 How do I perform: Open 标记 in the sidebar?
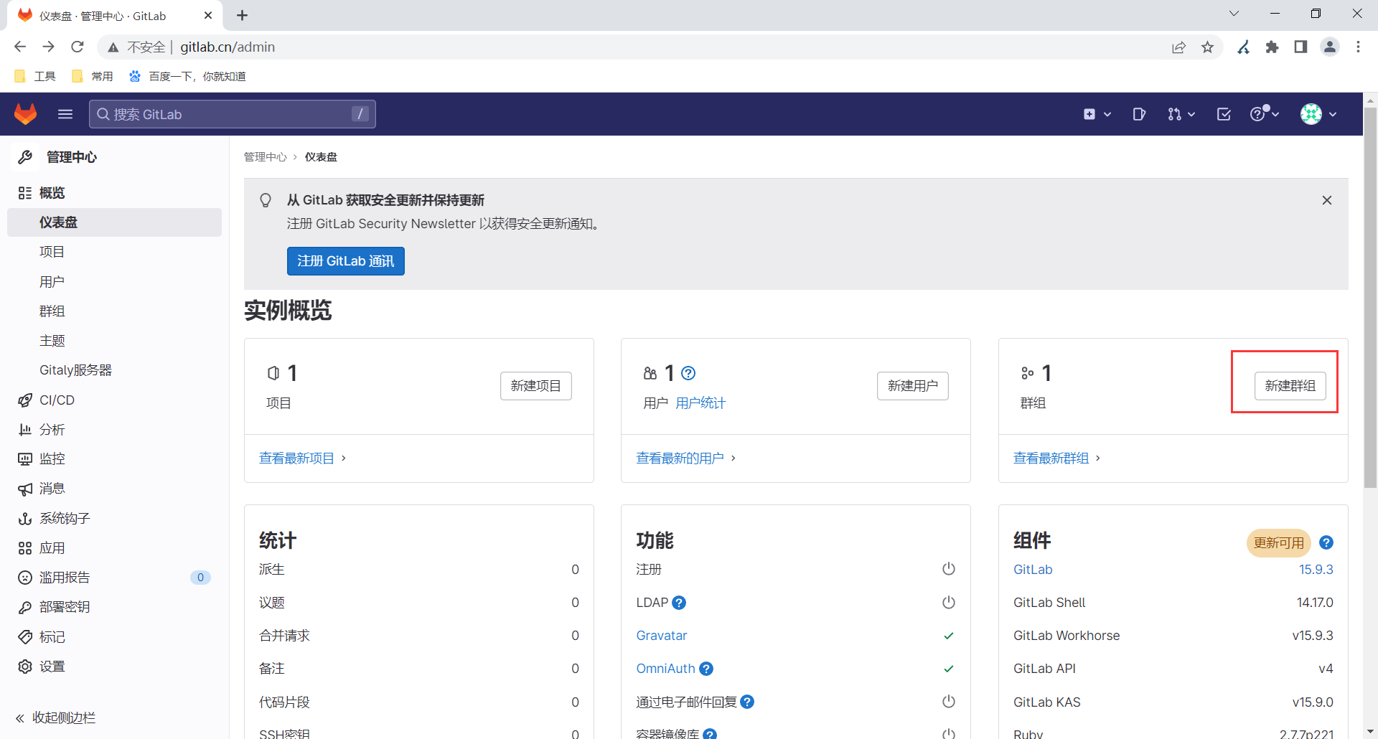(115, 637)
